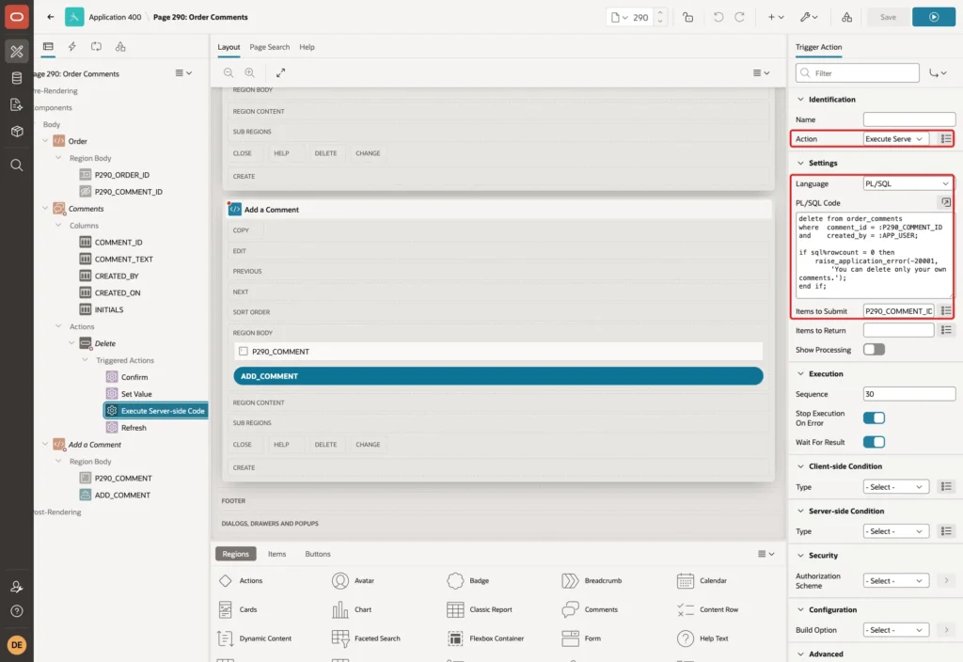963x662 pixels.
Task: Click the Name input field
Action: [x=909, y=119]
